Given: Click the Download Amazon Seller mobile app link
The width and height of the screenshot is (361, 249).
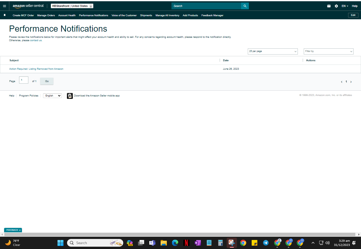Looking at the screenshot, I should point(97,96).
